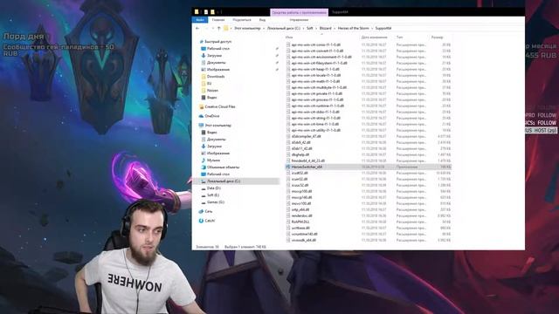Click file icon for ucrtbase.dll

[288, 228]
